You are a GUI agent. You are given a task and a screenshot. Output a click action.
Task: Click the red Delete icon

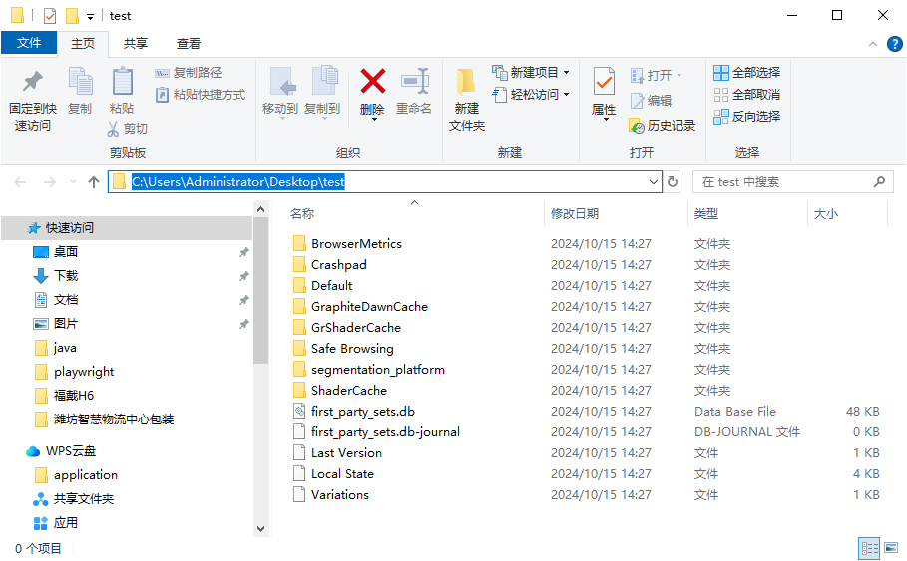pyautogui.click(x=373, y=82)
